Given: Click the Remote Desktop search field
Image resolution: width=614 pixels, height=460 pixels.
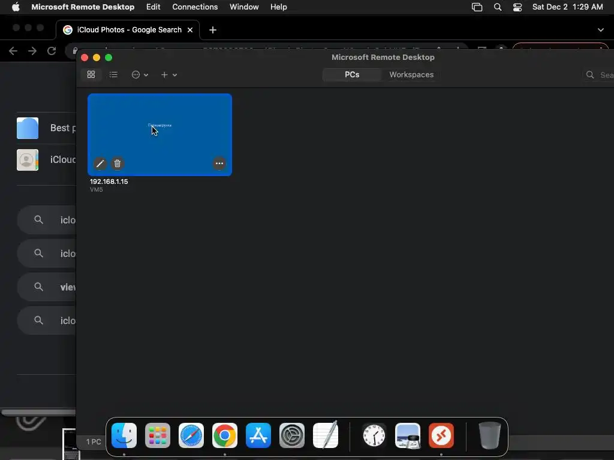Looking at the screenshot, I should (599, 75).
